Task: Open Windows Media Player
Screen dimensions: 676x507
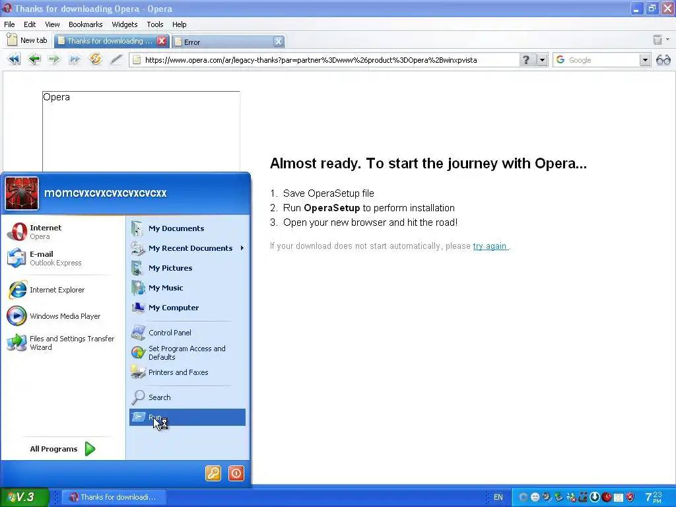Action: (x=63, y=316)
